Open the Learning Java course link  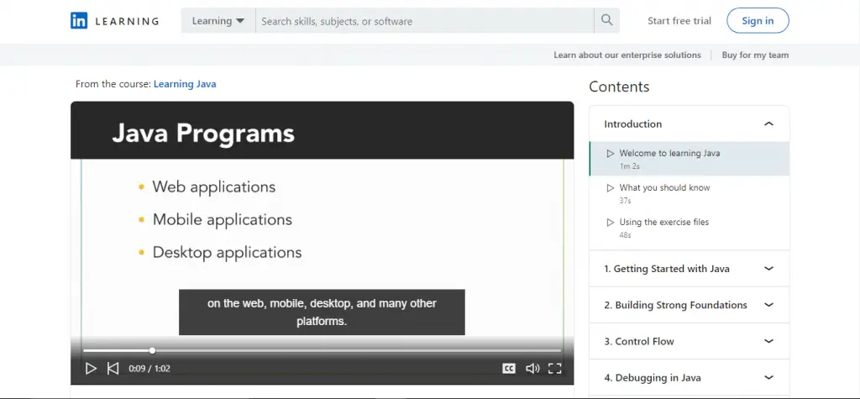(185, 84)
